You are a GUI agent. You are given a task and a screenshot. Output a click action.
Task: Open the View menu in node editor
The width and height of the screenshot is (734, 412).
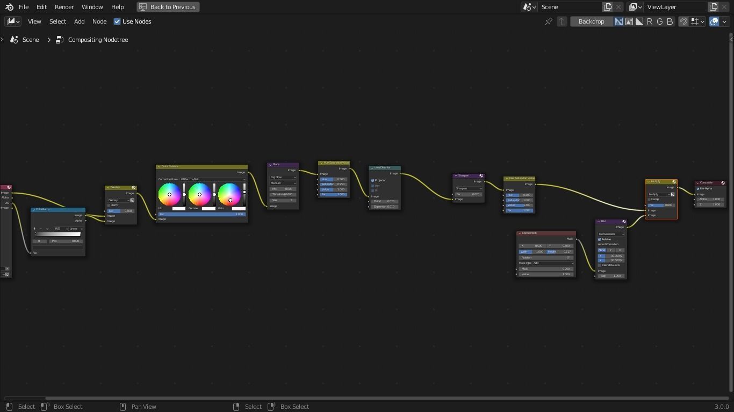tap(34, 21)
